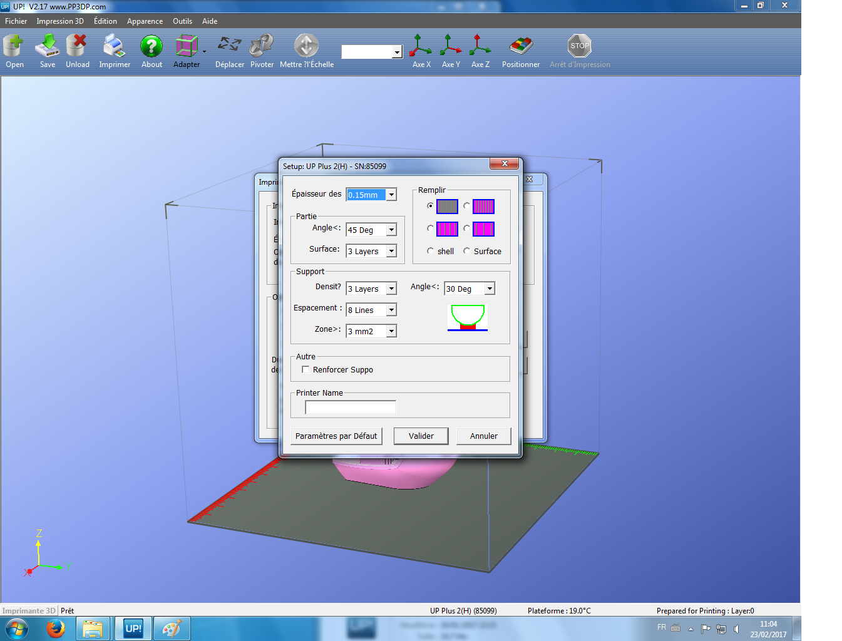Click the 'Plateforme : 19.0°C' status text

[x=559, y=611]
